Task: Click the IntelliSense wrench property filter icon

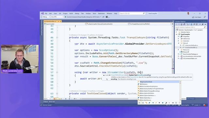Action: pos(166,103)
